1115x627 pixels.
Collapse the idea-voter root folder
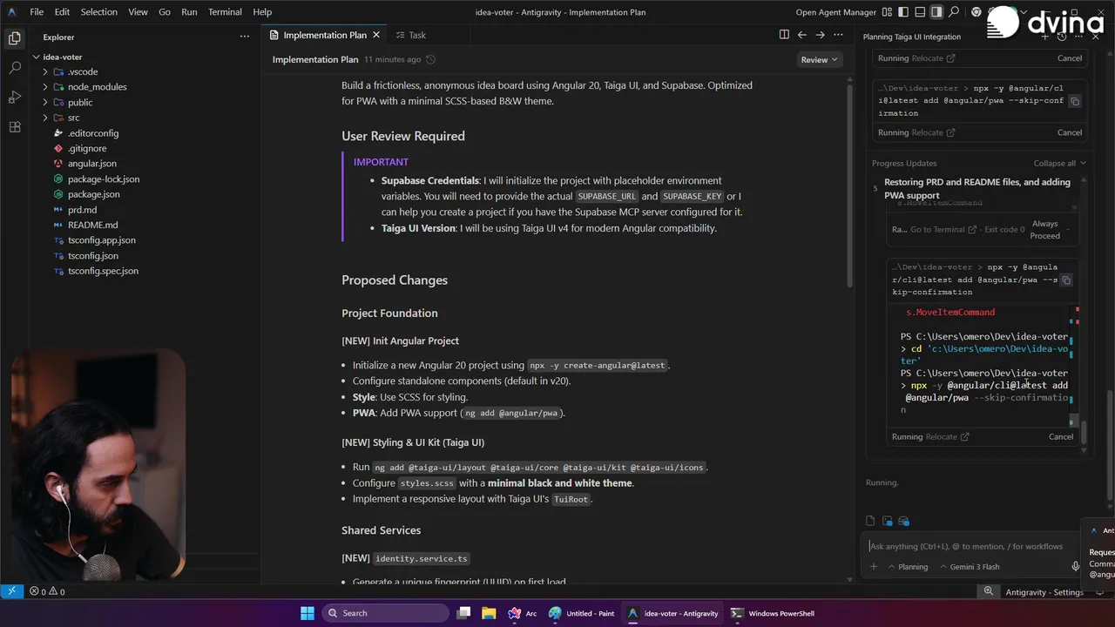point(62,57)
